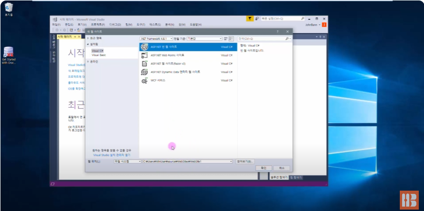Screen dimensions: 424x211
Task: Select the ASP.NET Dynamic Data template icon
Action: point(145,72)
